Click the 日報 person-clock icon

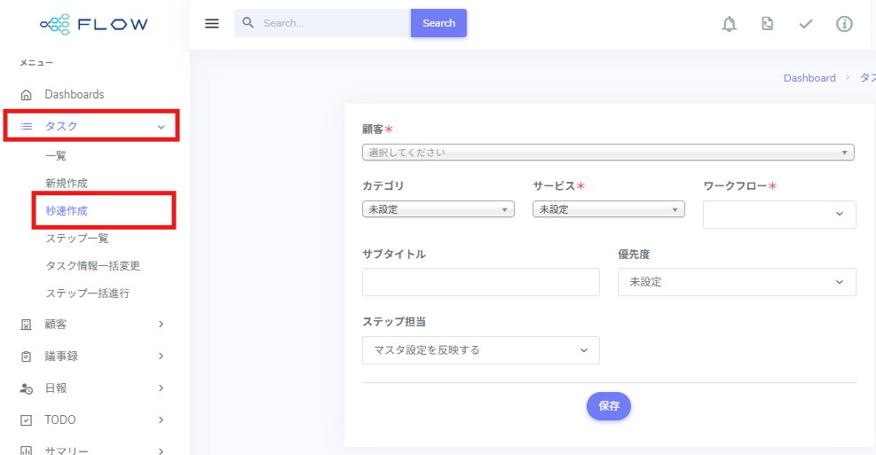[x=27, y=388]
